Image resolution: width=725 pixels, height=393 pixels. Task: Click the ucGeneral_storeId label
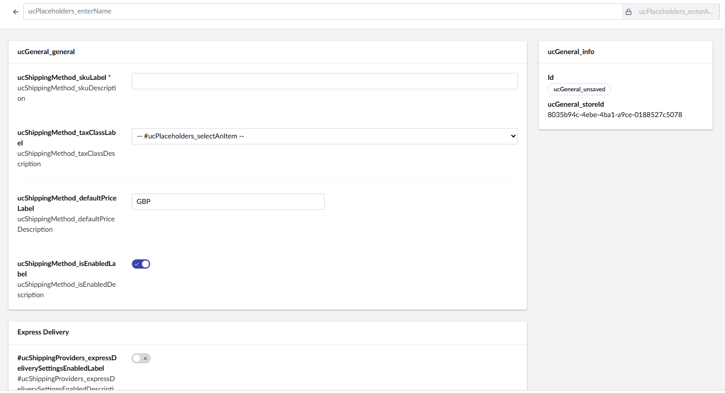click(x=576, y=104)
